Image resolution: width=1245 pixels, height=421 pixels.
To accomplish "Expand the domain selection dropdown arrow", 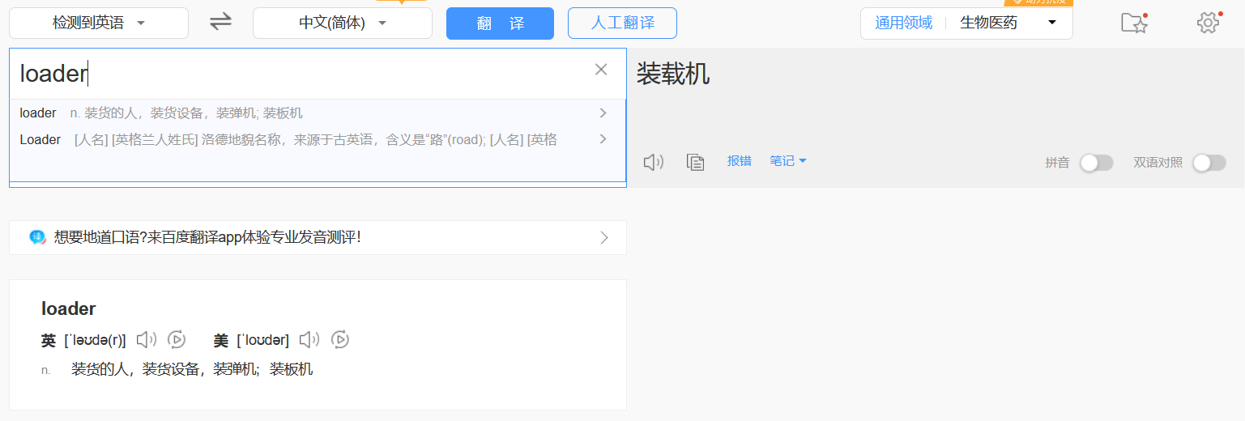I will (x=1052, y=23).
